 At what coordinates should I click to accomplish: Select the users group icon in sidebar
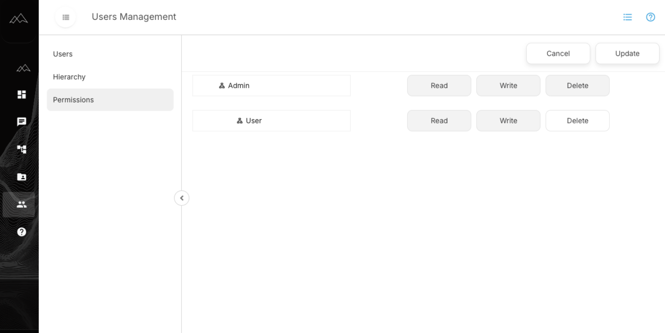pyautogui.click(x=21, y=205)
